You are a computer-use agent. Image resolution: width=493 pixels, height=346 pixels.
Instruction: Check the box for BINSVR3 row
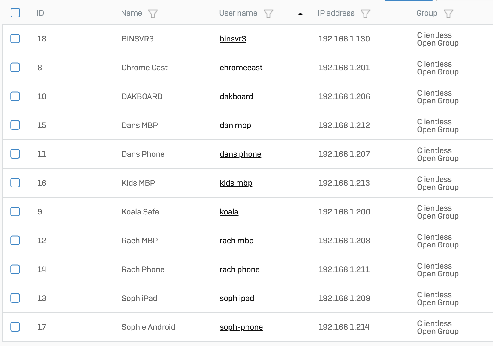15,39
